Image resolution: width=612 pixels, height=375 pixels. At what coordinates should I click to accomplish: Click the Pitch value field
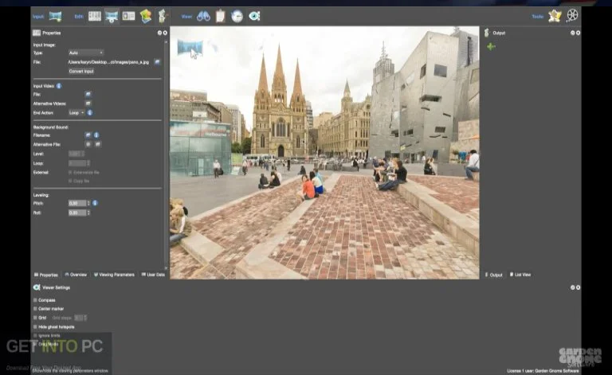click(77, 203)
